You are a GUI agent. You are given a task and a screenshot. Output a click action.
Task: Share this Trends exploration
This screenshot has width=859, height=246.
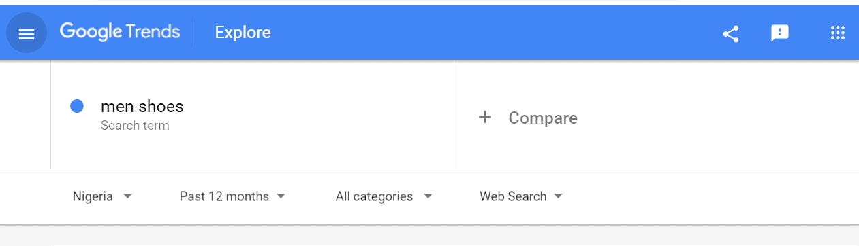731,33
